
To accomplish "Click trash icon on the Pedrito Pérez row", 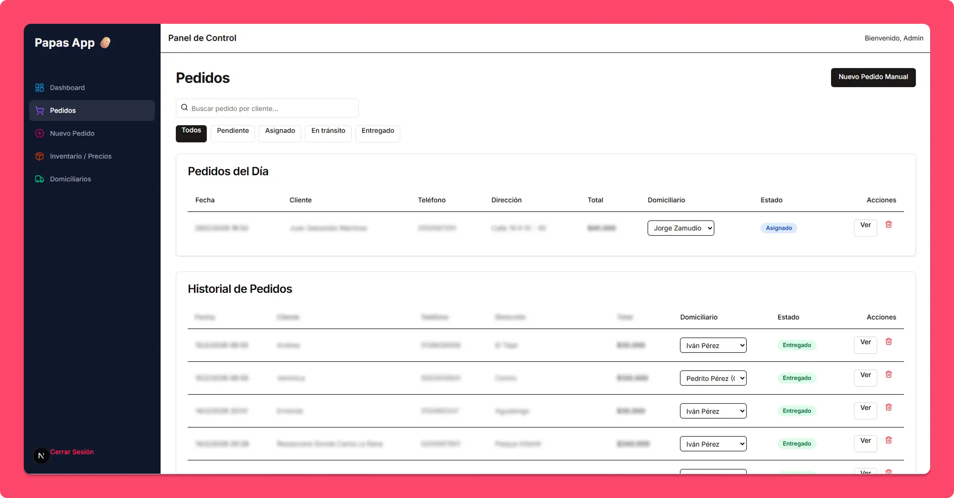I will [x=888, y=374].
